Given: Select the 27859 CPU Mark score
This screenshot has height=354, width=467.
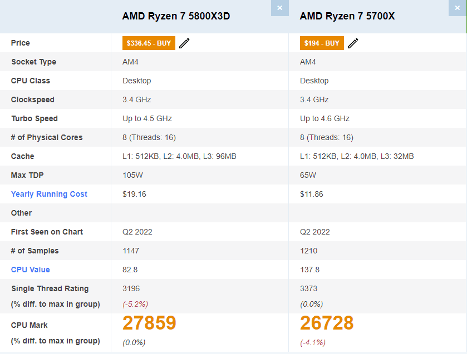Looking at the screenshot, I should (x=149, y=323).
